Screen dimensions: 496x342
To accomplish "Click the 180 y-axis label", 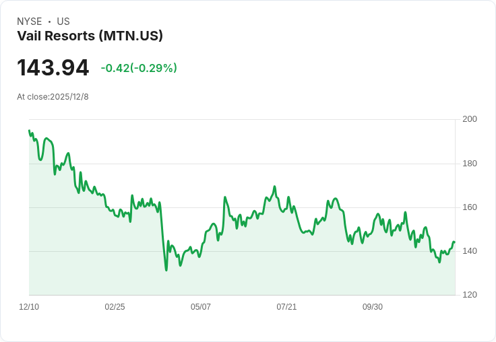I will point(469,164).
